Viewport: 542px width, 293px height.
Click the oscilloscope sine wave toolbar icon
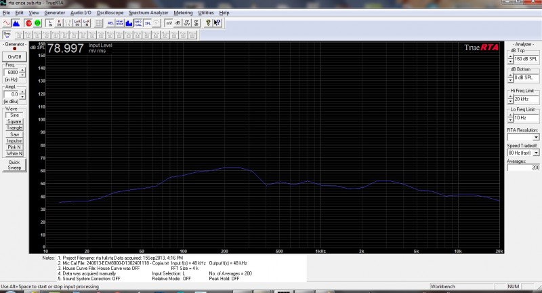point(7,23)
